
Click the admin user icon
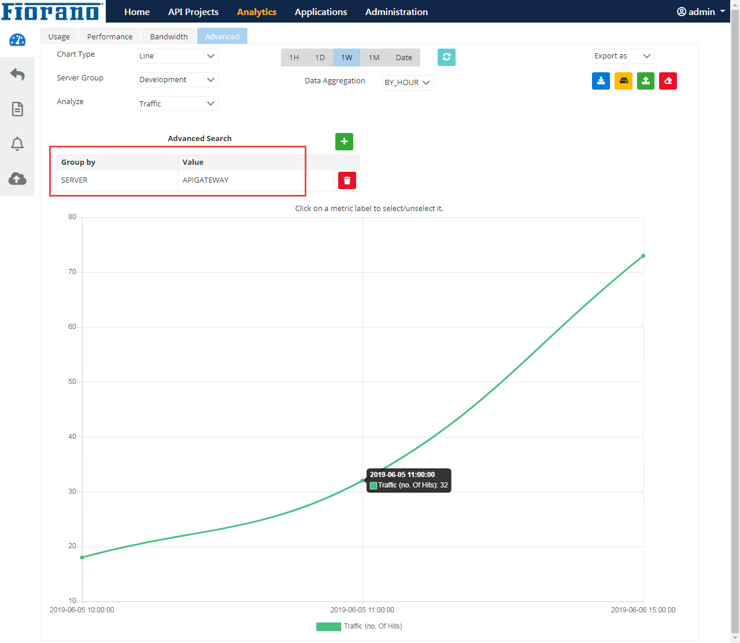pos(682,12)
